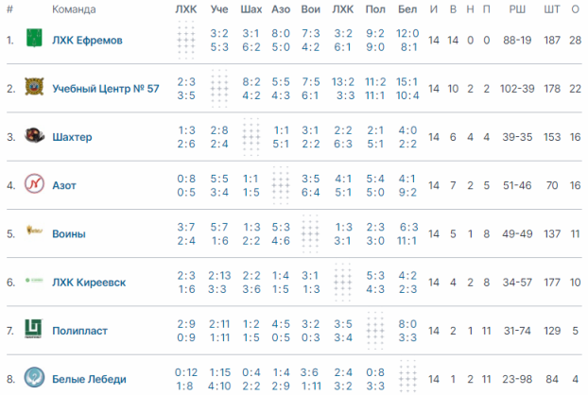The height and width of the screenshot is (395, 588).
Task: Click the Полипласт green square logo
Action: 34,329
